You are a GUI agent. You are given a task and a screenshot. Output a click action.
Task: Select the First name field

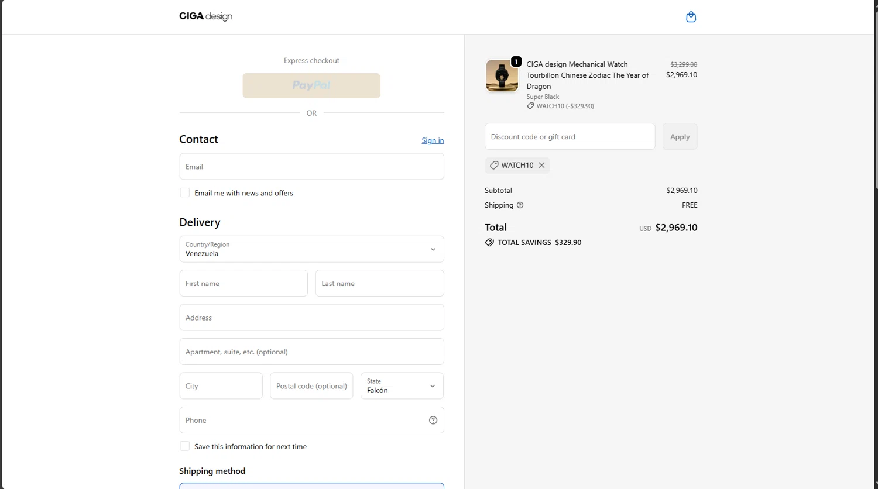(x=243, y=283)
